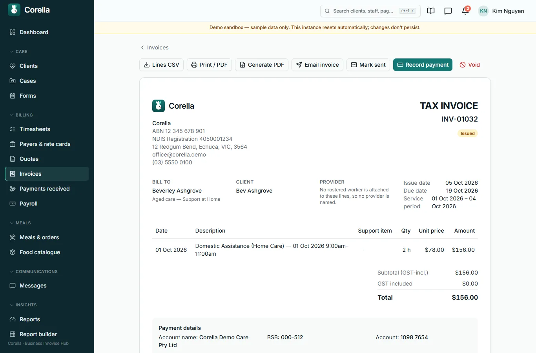Open Timesheets in the sidebar
This screenshot has width=536, height=353.
(47, 129)
